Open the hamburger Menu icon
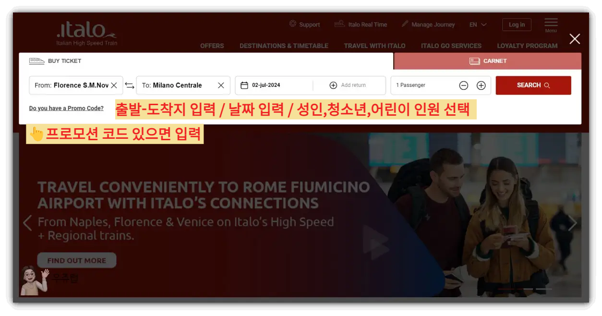Screen dimensions: 602x316 tap(551, 25)
